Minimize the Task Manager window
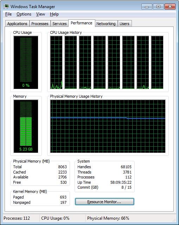Screen dimensions: 179x225 (x=147, y=7)
